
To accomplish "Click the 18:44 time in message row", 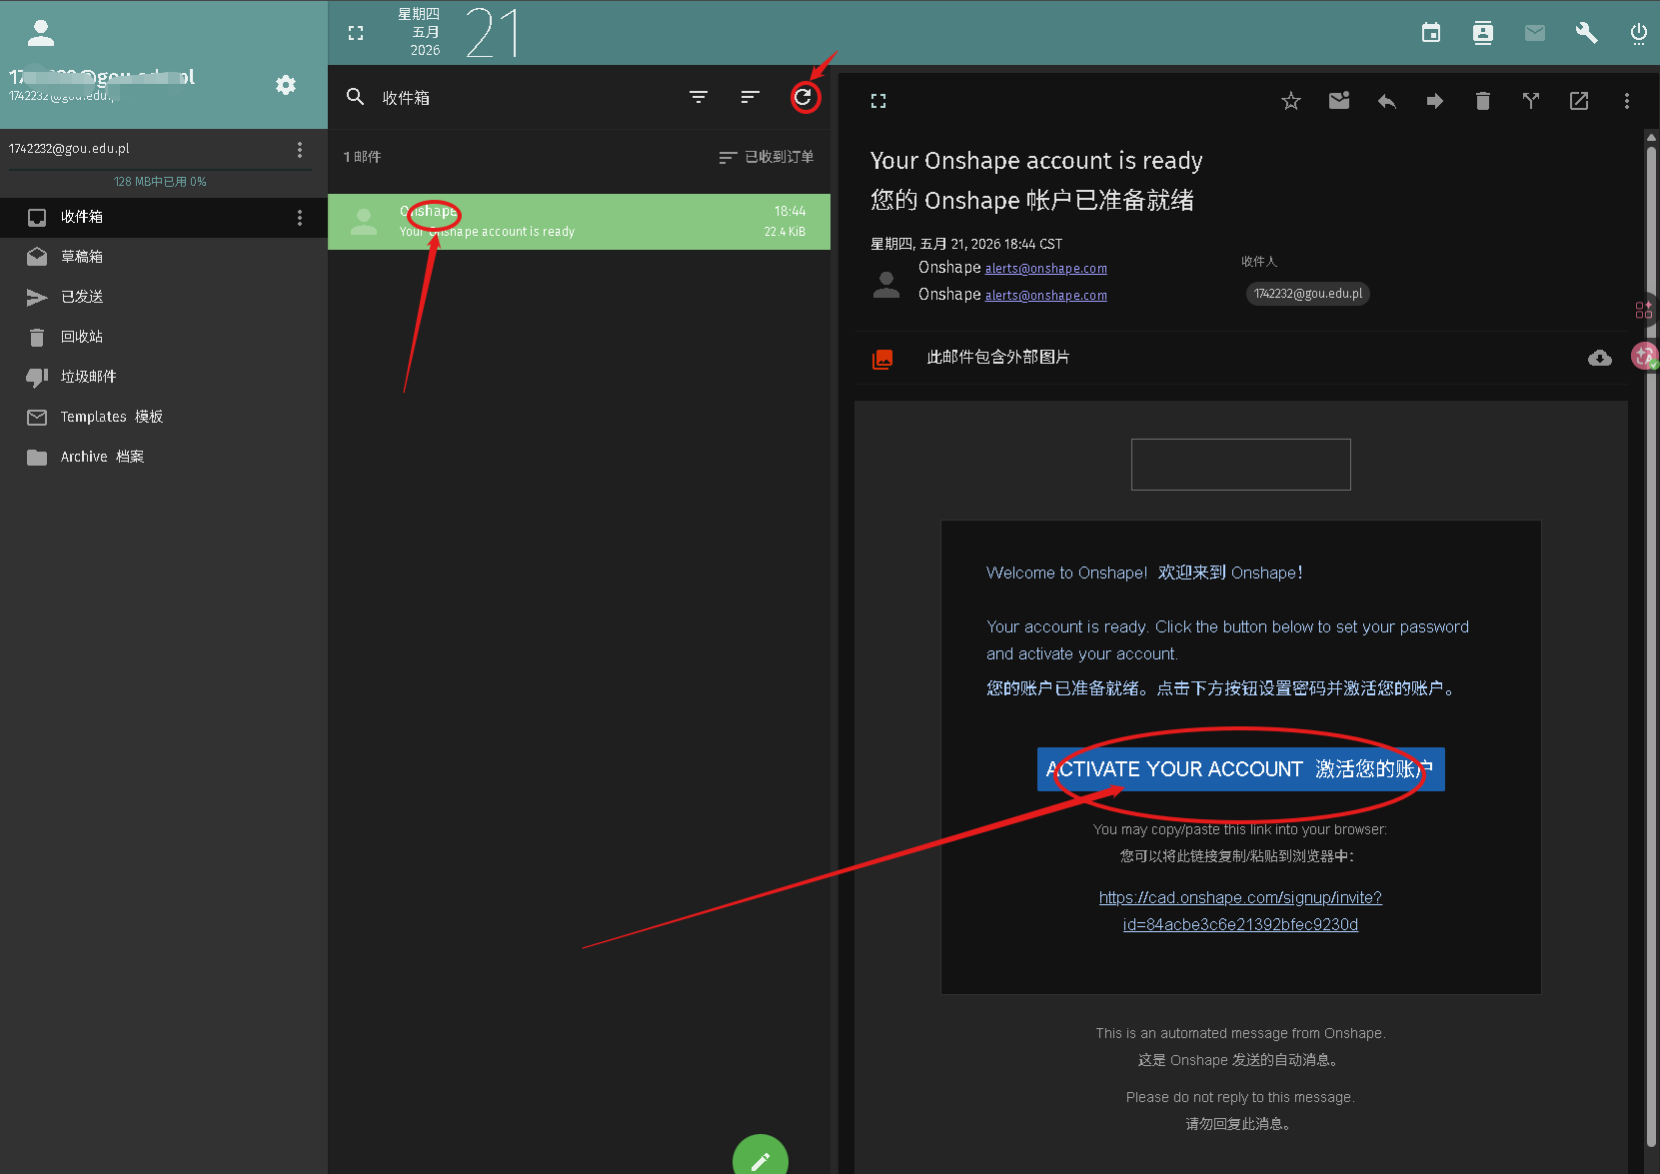I will coord(790,211).
